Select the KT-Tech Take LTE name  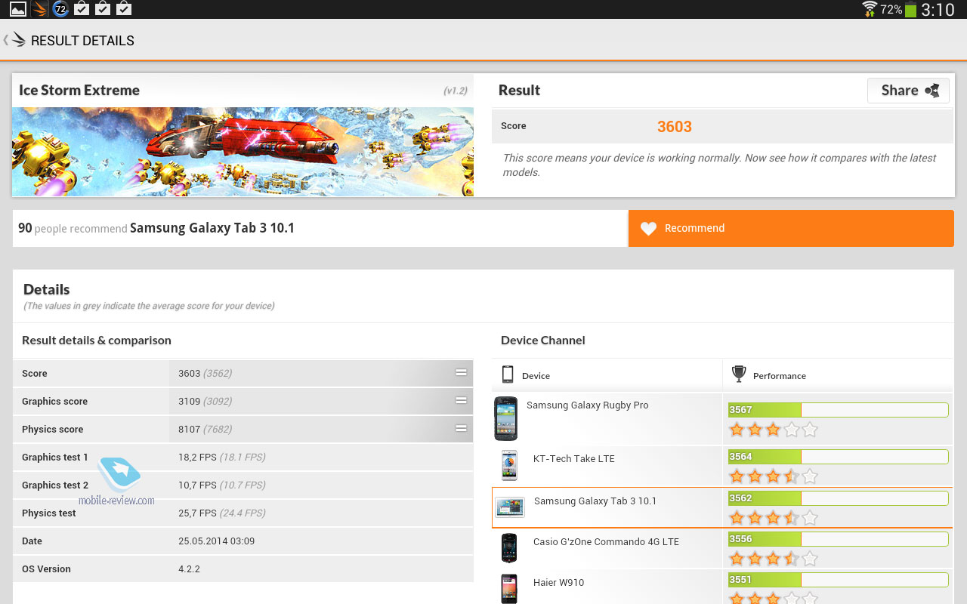(574, 458)
